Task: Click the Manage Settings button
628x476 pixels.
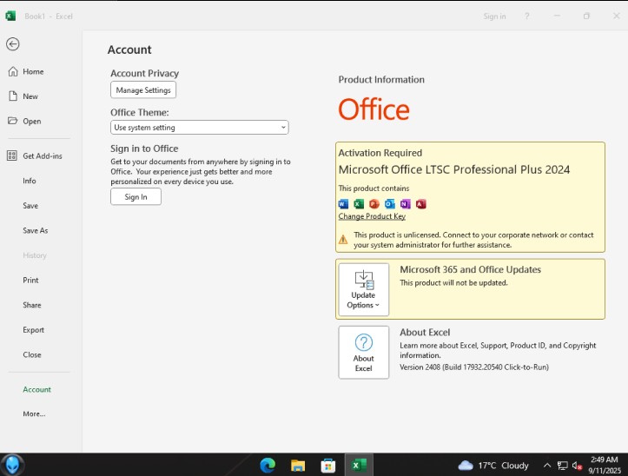Action: pyautogui.click(x=143, y=90)
